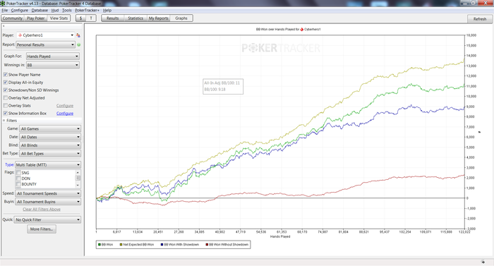Collapse the Filters section expander
The image size is (494, 266).
point(4,121)
